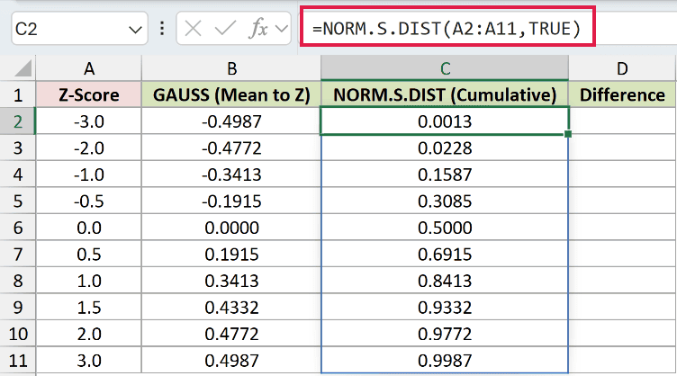The height and width of the screenshot is (376, 677).
Task: Select row 6 header
Action: pyautogui.click(x=18, y=228)
